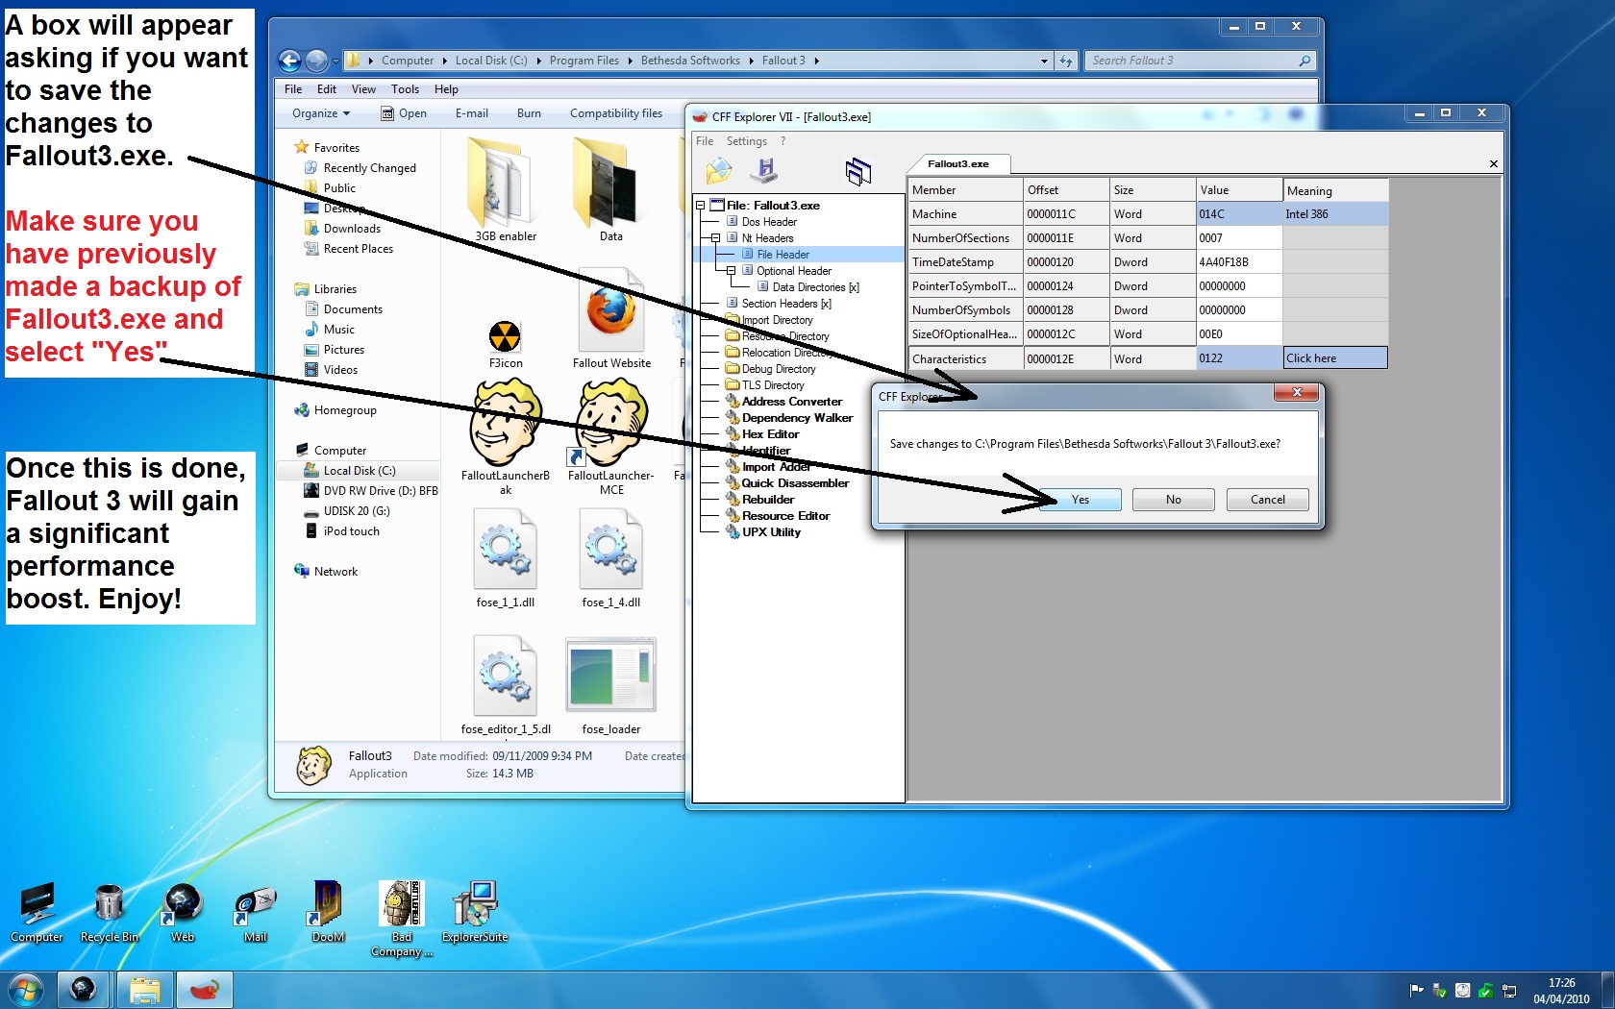Image resolution: width=1615 pixels, height=1009 pixels.
Task: Click the Search Fallout 3 field
Action: [1192, 61]
